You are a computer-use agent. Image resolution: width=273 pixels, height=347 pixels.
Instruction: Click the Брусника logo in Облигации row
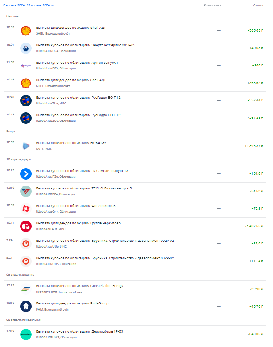tap(26, 261)
